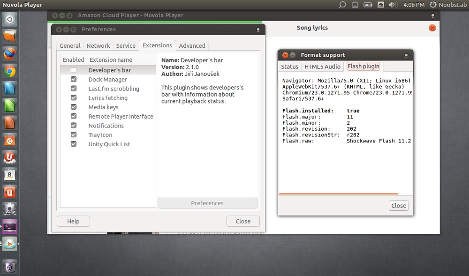This screenshot has height=276, width=469.
Task: Click Flash.raw Shockwave Flash line
Action: coord(347,141)
